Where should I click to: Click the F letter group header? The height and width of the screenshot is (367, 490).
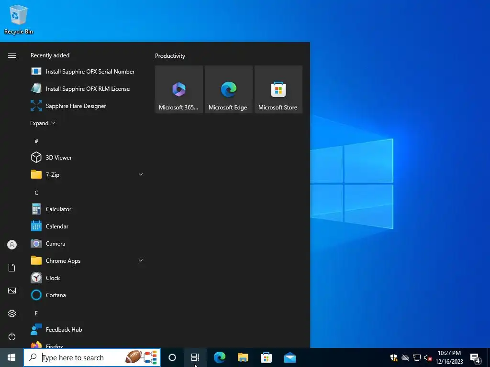[36, 313]
